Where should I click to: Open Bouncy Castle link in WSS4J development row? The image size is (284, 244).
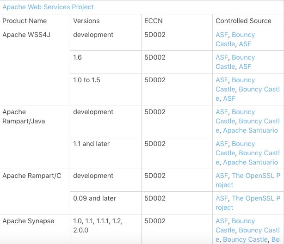coord(243,35)
